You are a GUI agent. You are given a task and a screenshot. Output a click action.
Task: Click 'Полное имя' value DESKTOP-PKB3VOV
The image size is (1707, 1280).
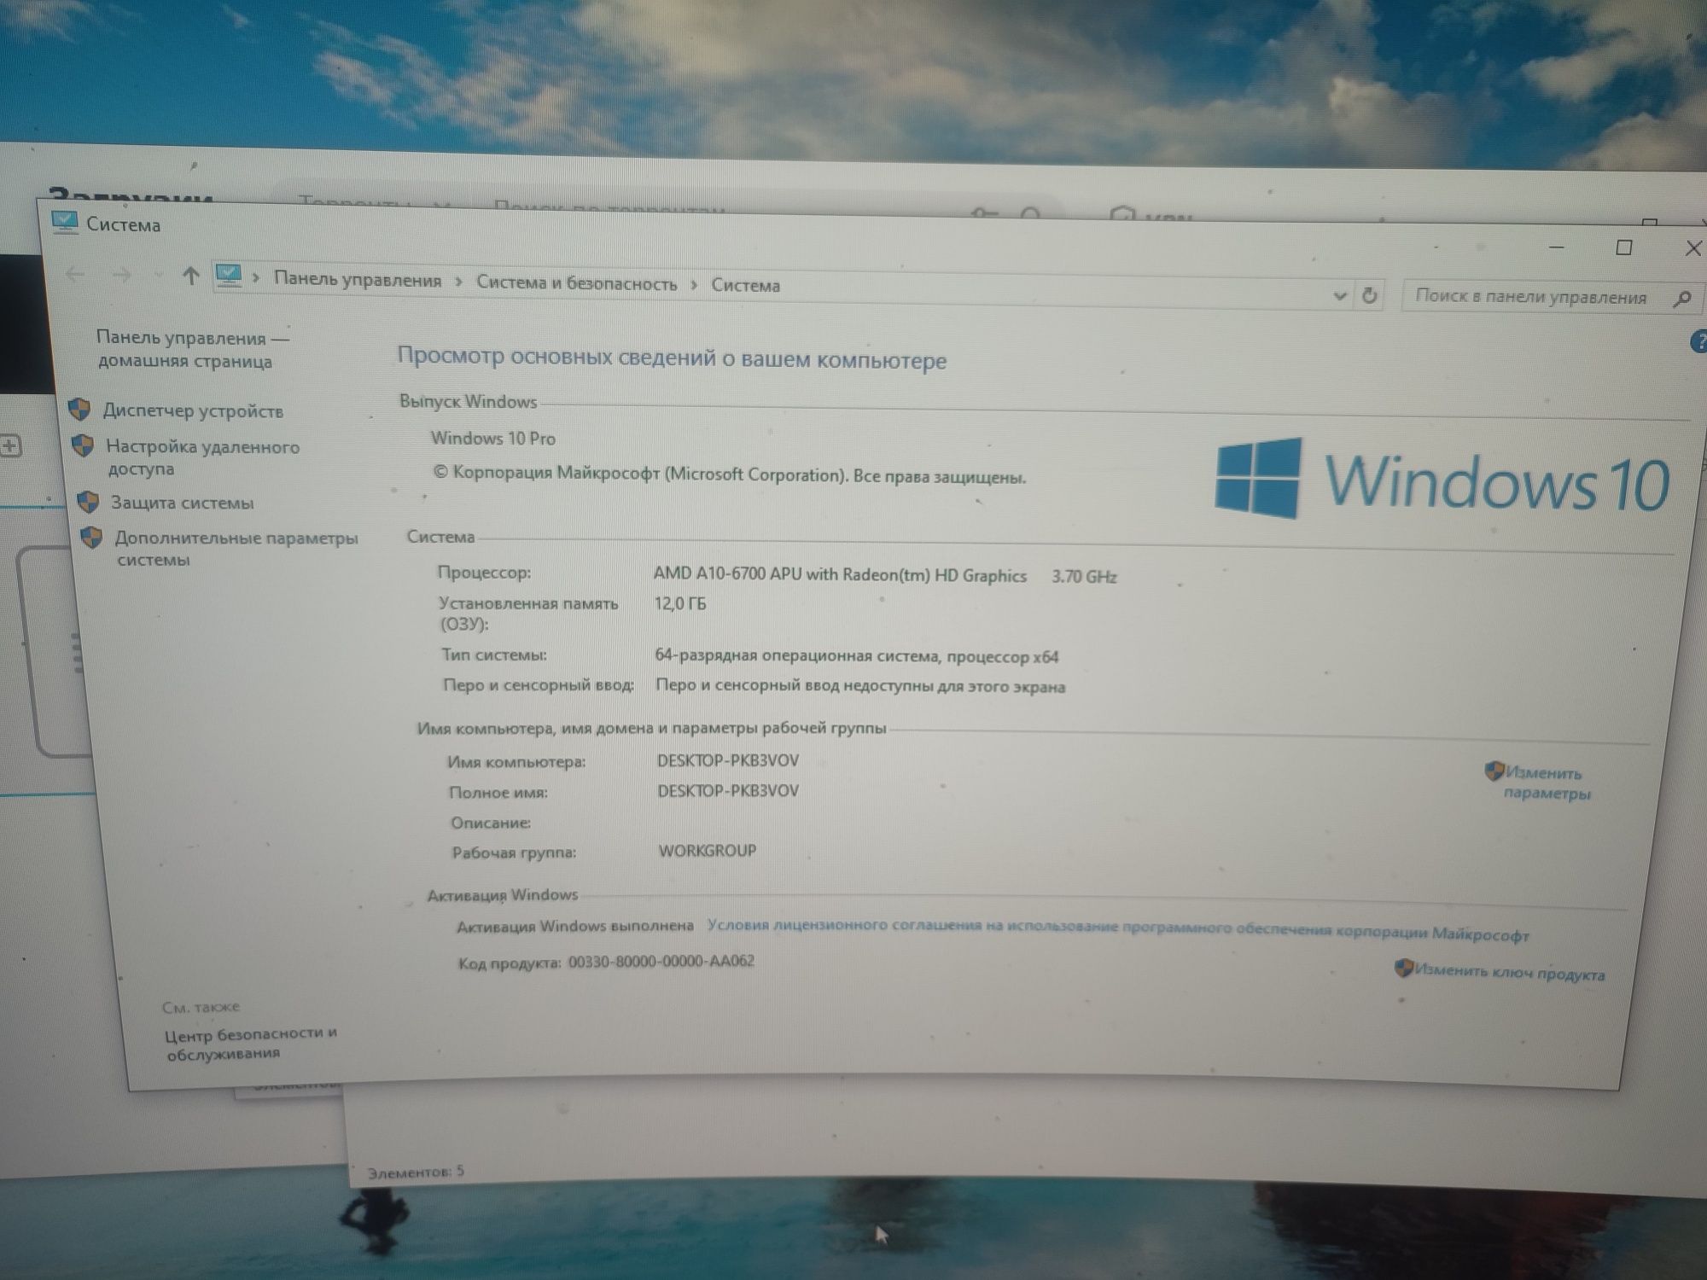[x=728, y=791]
